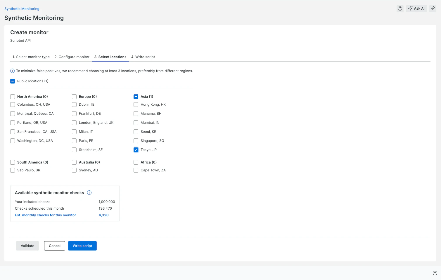
Task: Click the 1,000,000 included checks value
Action: point(107,202)
